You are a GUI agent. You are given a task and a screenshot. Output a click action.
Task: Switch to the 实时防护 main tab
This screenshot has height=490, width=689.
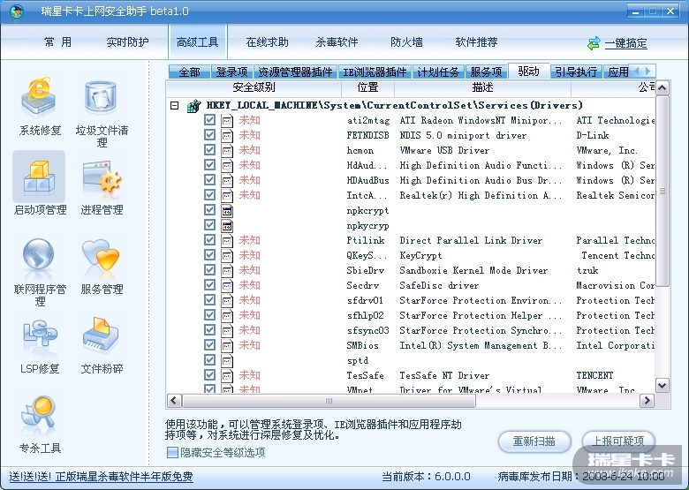click(x=127, y=42)
